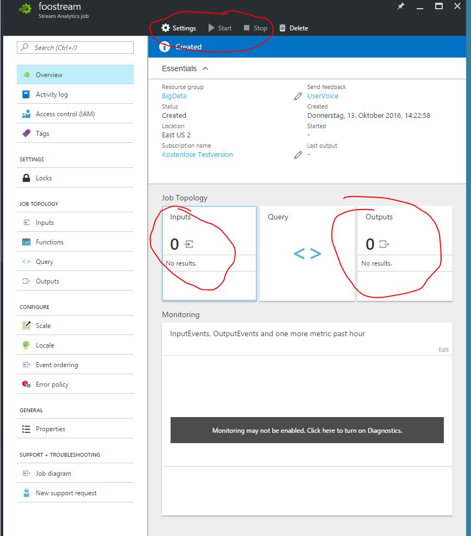Open the UserVoice feedback link
The height and width of the screenshot is (536, 471).
(x=323, y=96)
